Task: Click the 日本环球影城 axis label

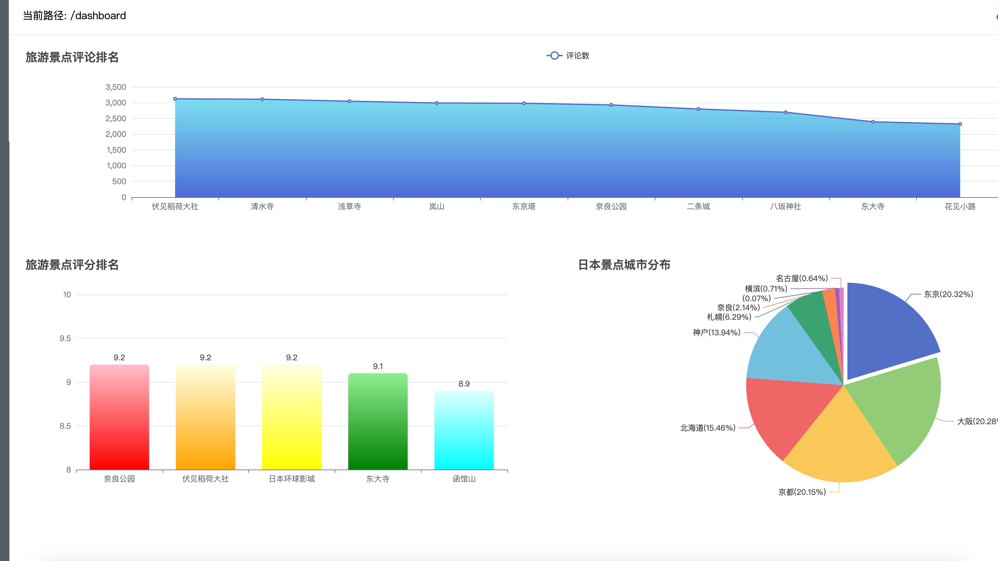Action: coord(292,479)
